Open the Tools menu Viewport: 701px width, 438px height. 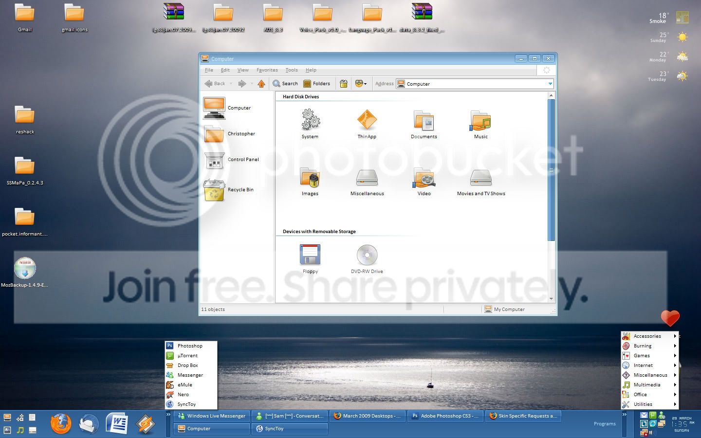(291, 70)
